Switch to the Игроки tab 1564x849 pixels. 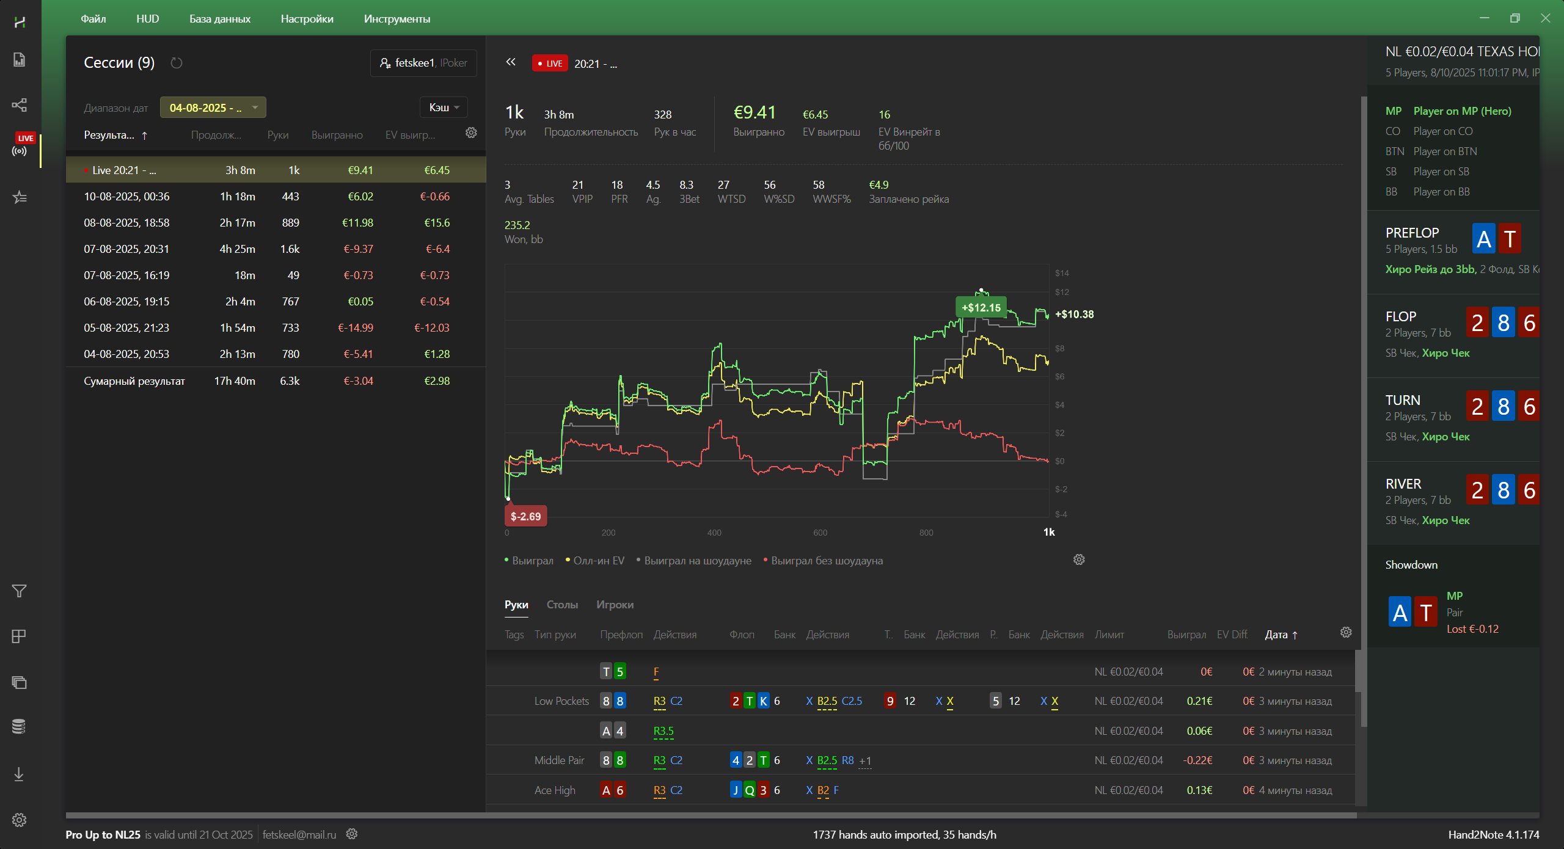[615, 605]
